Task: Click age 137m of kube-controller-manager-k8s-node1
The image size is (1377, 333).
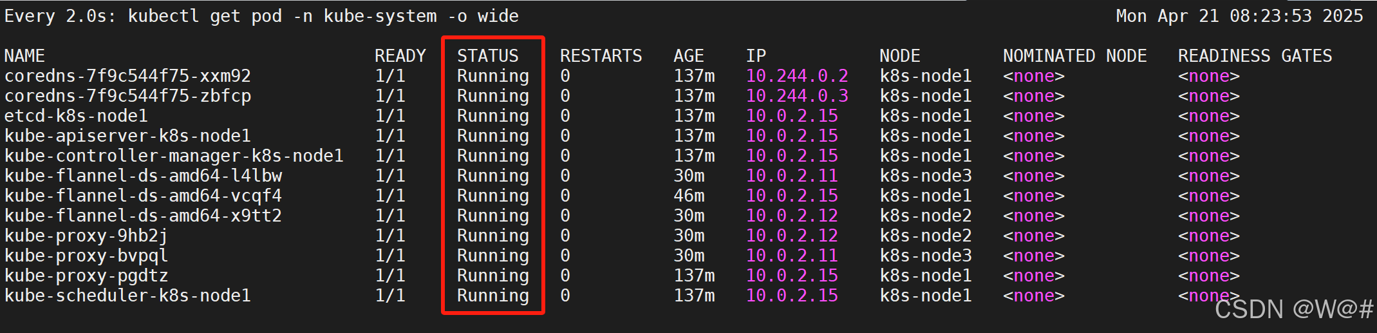Action: [694, 156]
